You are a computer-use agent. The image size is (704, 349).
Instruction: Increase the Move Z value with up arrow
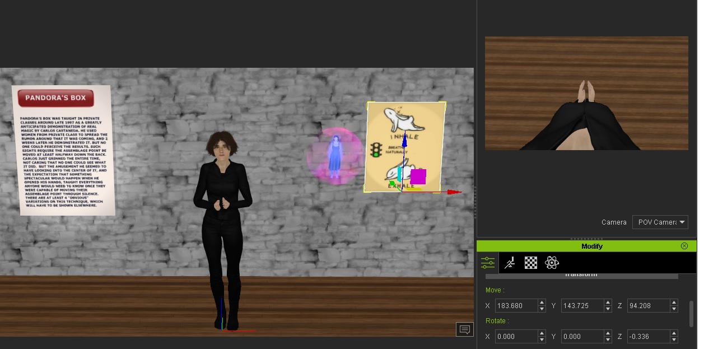(x=674, y=303)
